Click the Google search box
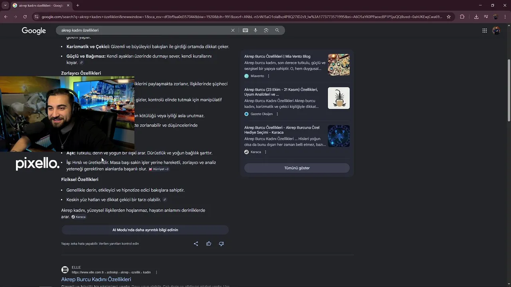 144,30
